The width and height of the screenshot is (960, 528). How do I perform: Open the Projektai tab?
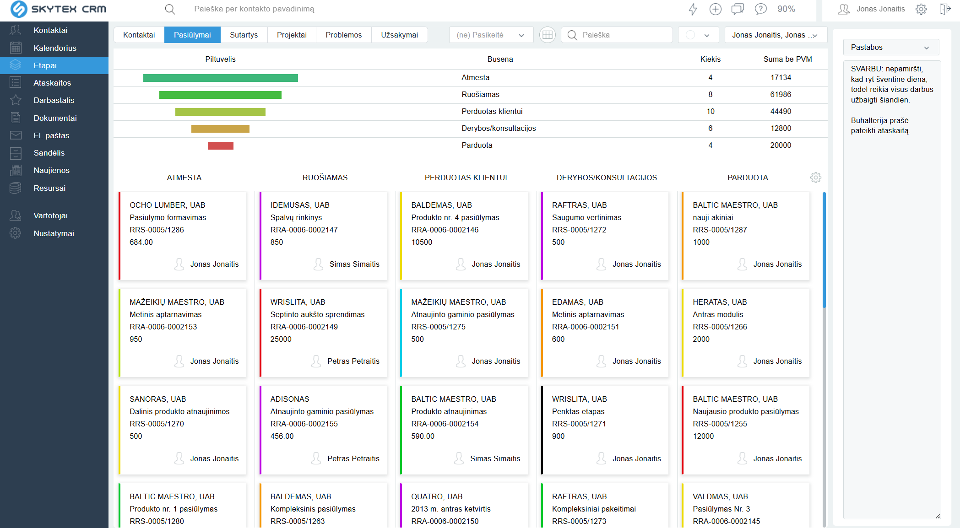tap(292, 35)
